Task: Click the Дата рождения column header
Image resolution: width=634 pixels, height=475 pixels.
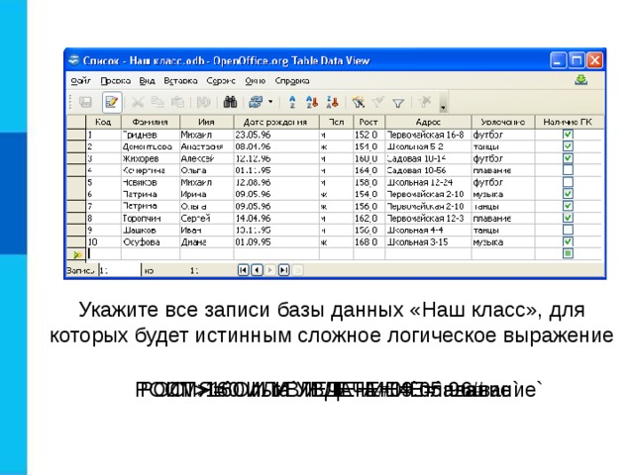Action: click(276, 122)
